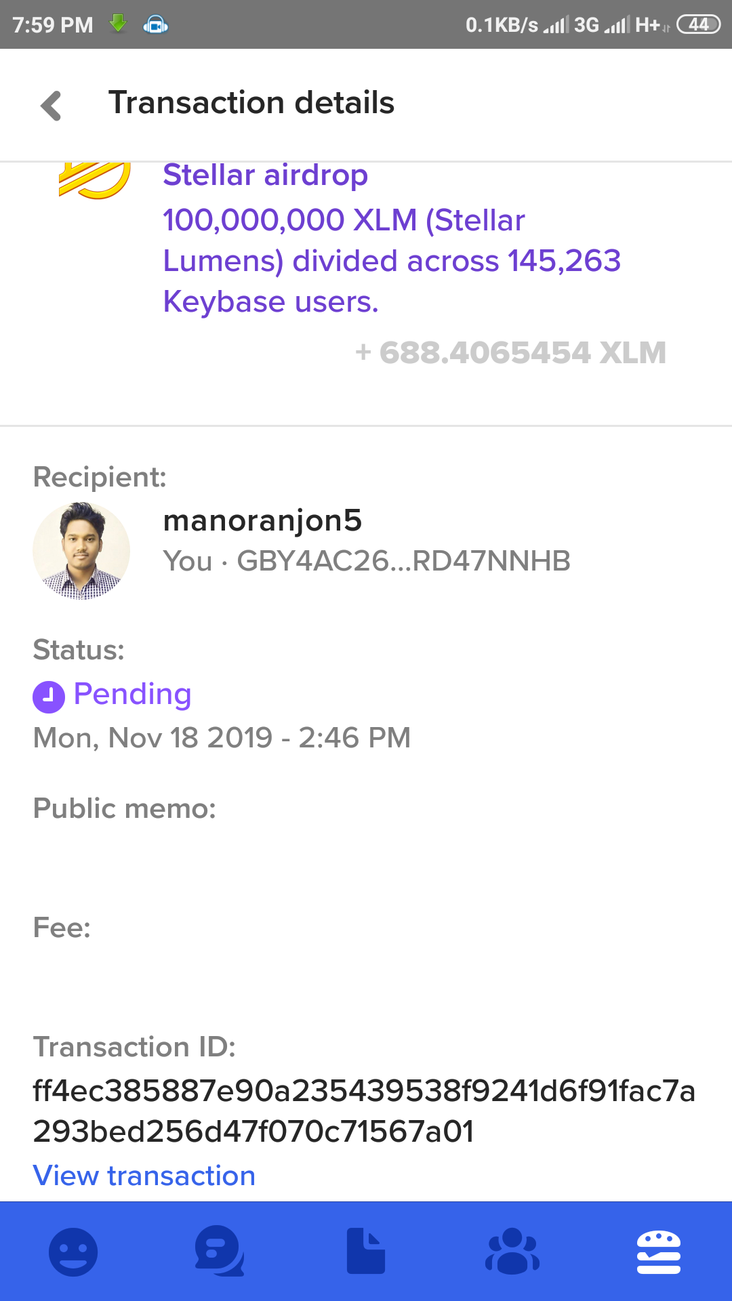Open the Chat tab speech bubble icon
This screenshot has width=732, height=1301.
[219, 1252]
